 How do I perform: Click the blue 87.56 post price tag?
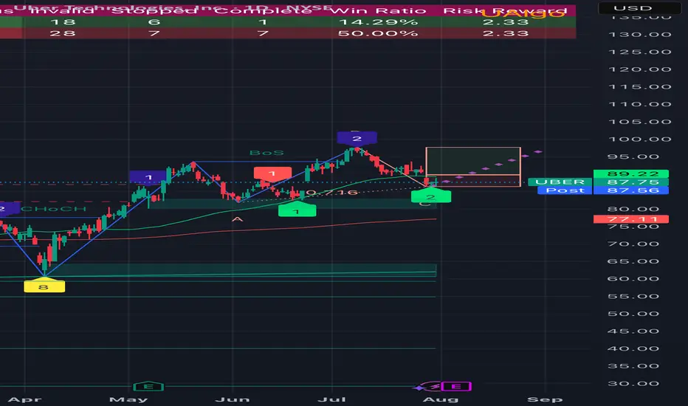(630, 190)
